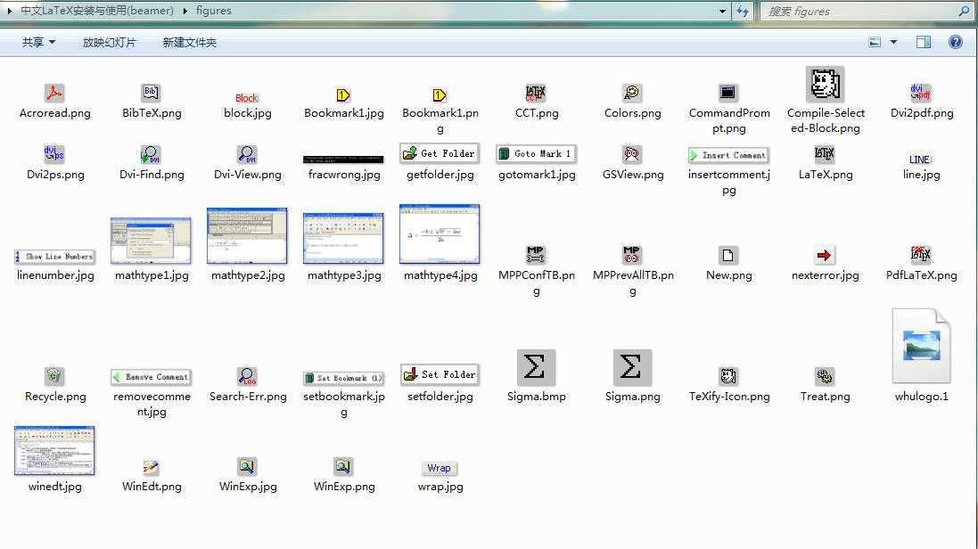Select the line.jpg thumbnail

pos(919,160)
